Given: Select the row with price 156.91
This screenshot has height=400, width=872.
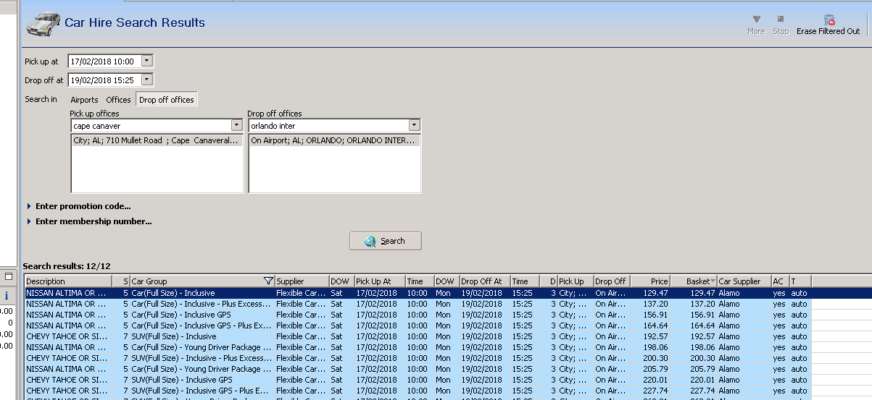Looking at the screenshot, I should [x=417, y=315].
